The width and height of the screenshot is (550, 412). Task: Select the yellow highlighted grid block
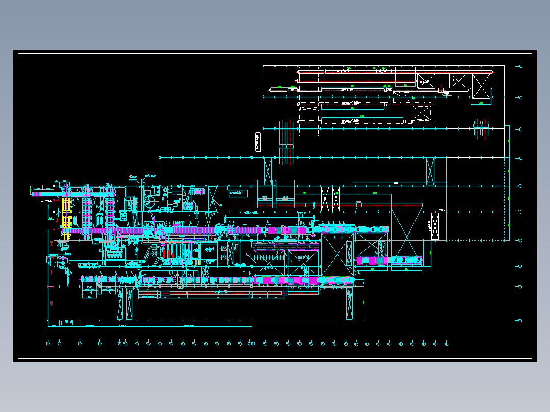pos(66,213)
